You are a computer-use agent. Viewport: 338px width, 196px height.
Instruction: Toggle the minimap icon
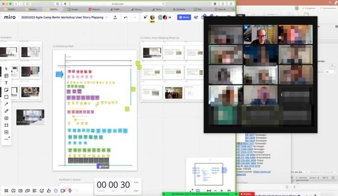[198, 191]
